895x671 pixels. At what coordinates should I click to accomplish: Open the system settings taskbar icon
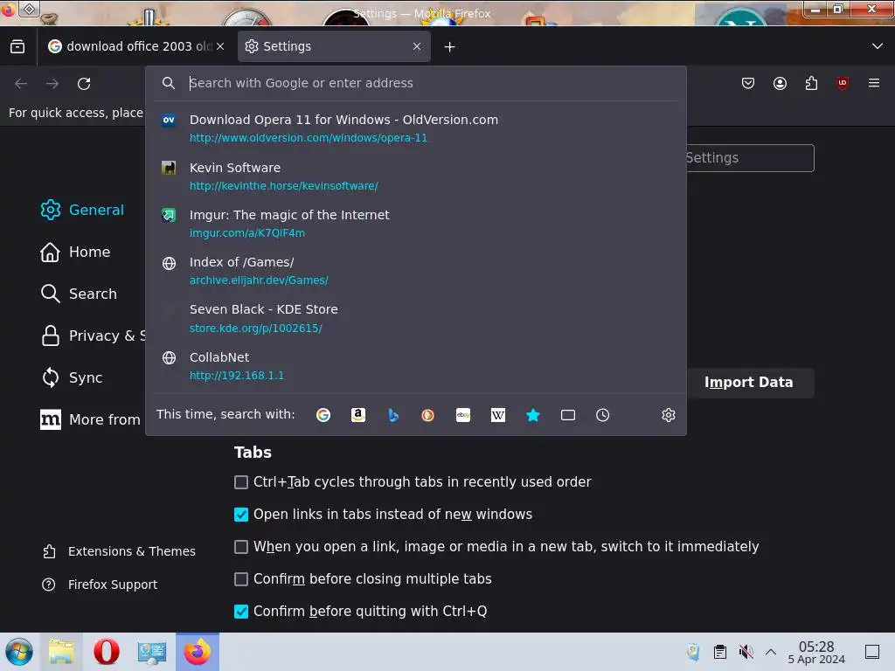(151, 652)
